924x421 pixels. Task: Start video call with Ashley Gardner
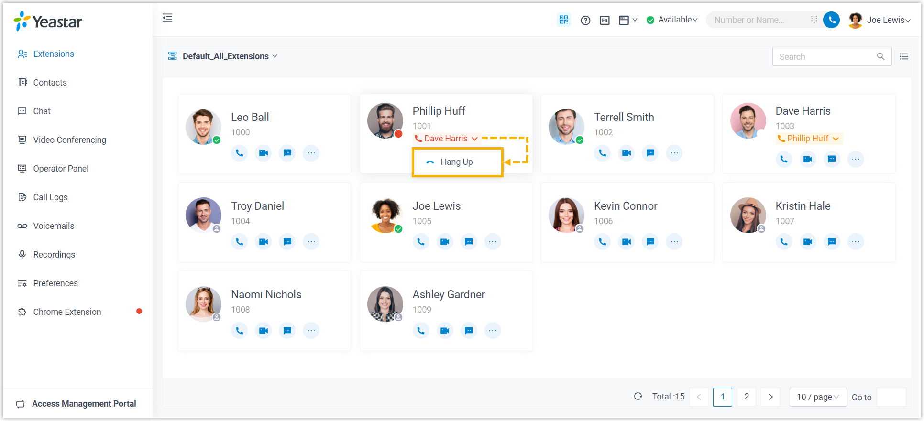point(445,331)
